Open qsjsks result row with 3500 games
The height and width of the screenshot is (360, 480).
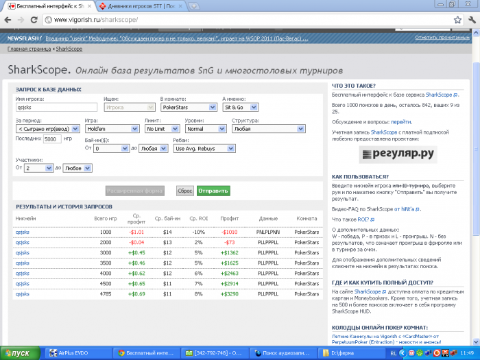[x=23, y=263]
